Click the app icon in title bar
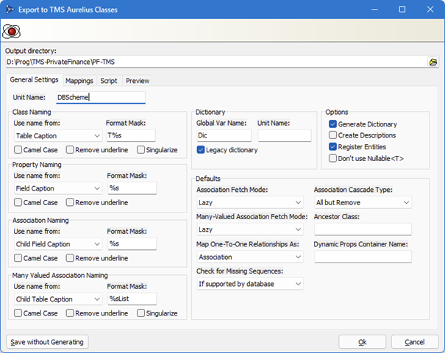 (10, 10)
